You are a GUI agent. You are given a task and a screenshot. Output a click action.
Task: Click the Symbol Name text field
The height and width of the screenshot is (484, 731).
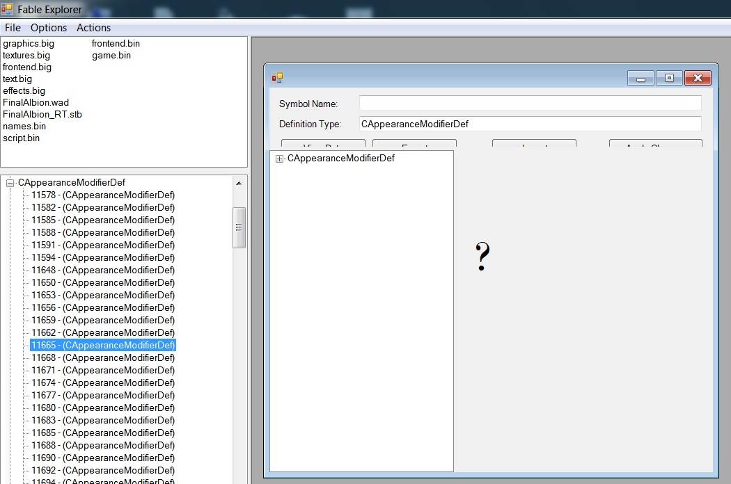529,103
